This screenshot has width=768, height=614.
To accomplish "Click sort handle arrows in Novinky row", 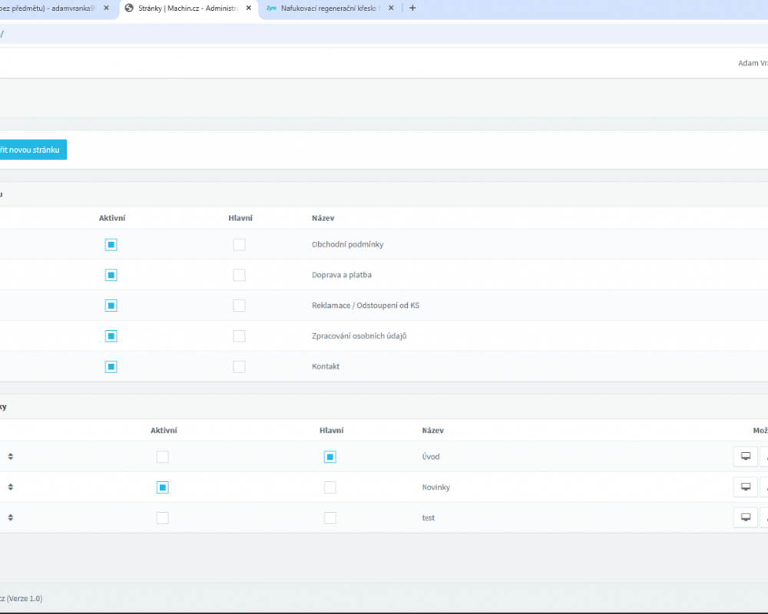I will coord(10,487).
